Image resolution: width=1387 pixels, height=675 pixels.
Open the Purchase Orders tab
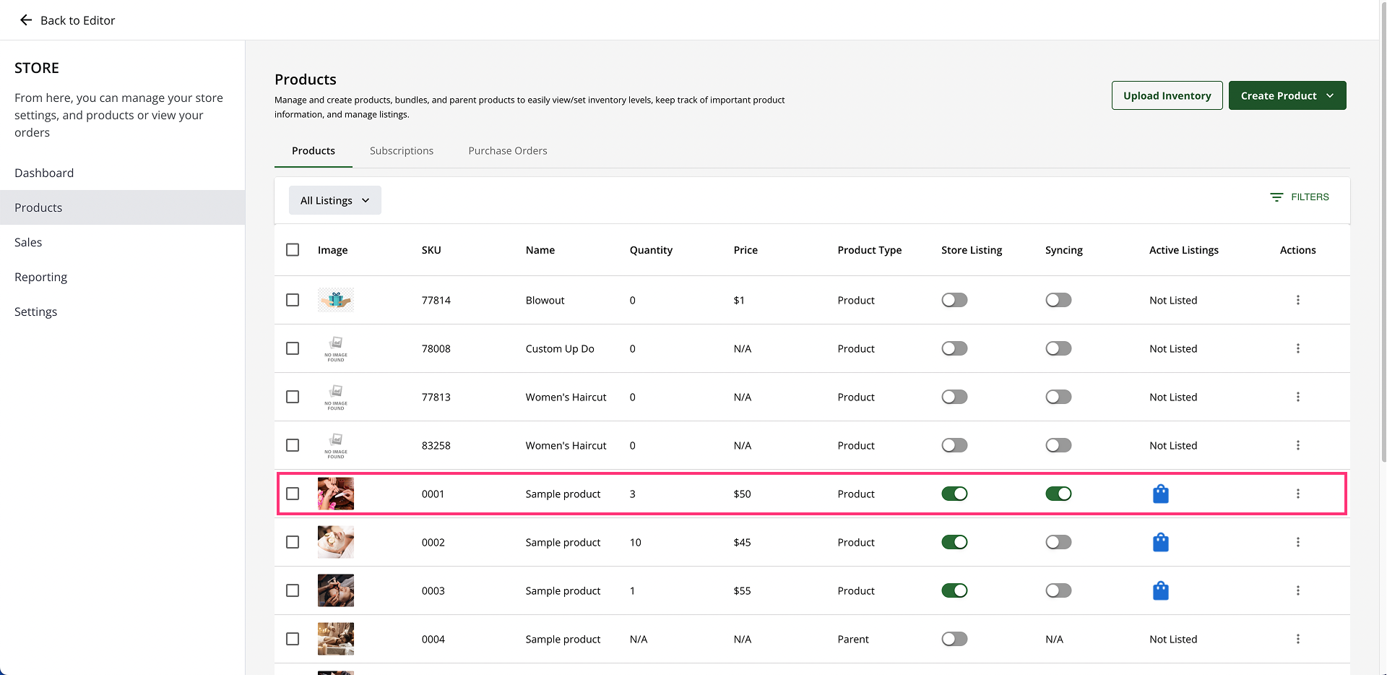tap(507, 151)
